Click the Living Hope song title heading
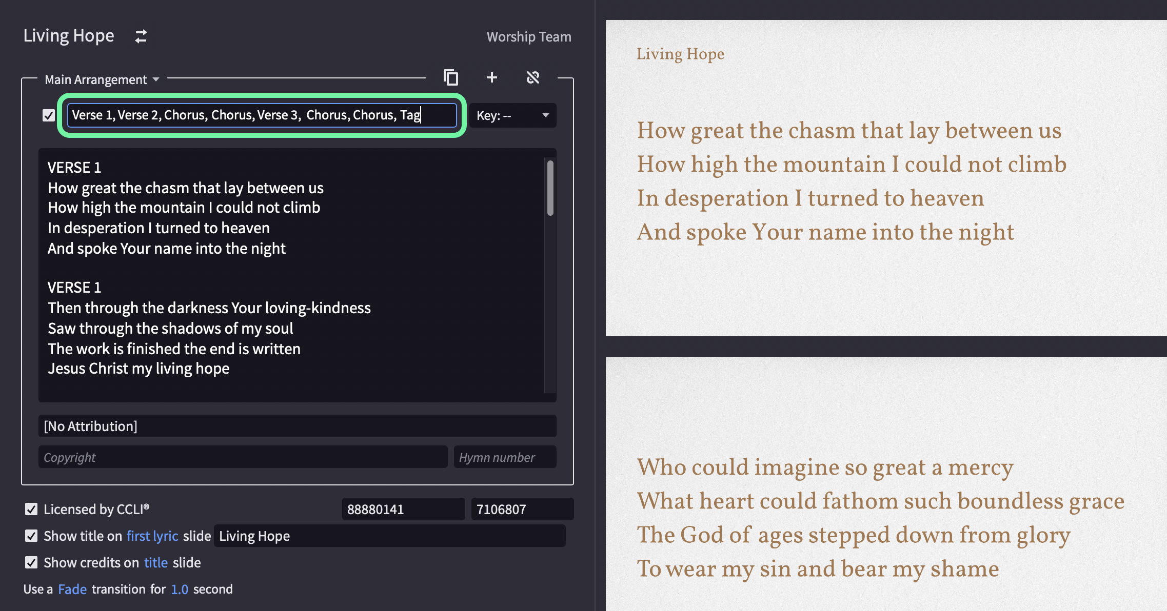This screenshot has height=611, width=1167. point(69,36)
